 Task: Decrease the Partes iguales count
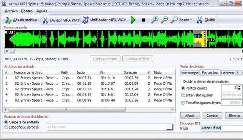(x=239, y=89)
